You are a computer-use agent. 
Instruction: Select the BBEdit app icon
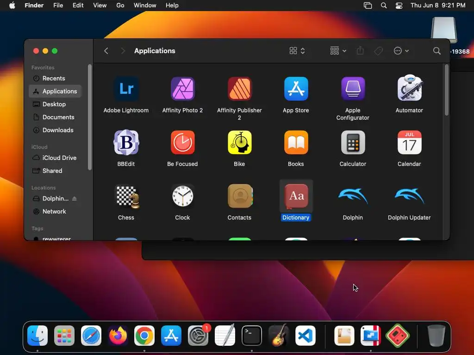point(126,142)
